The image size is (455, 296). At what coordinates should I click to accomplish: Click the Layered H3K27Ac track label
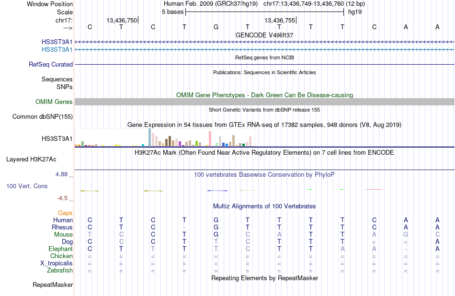click(x=31, y=159)
